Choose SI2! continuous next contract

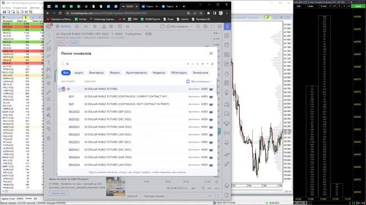[x=137, y=104]
